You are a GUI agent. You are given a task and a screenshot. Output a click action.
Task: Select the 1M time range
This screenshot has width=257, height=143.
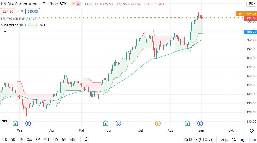point(21,140)
